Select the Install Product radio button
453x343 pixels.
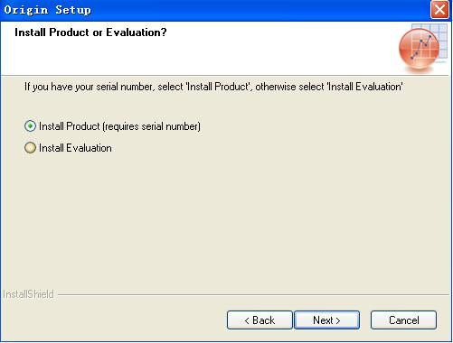point(30,126)
